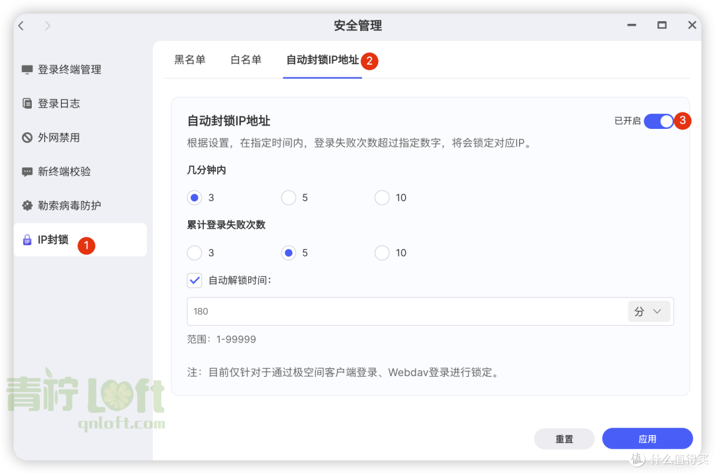Minimize the 安全管理 window
The height and width of the screenshot is (474, 715).
[632, 25]
